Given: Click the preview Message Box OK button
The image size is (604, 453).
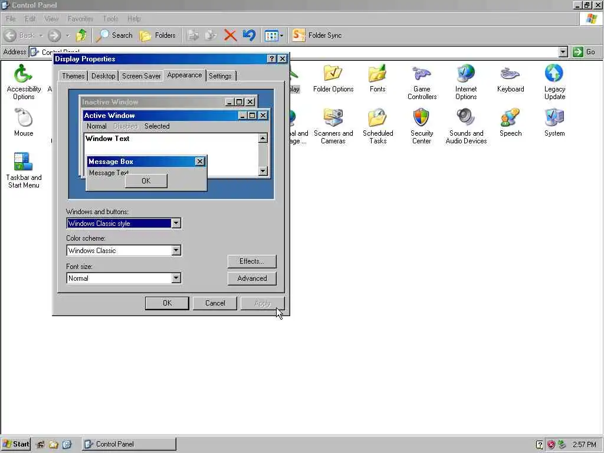Looking at the screenshot, I should click(146, 180).
